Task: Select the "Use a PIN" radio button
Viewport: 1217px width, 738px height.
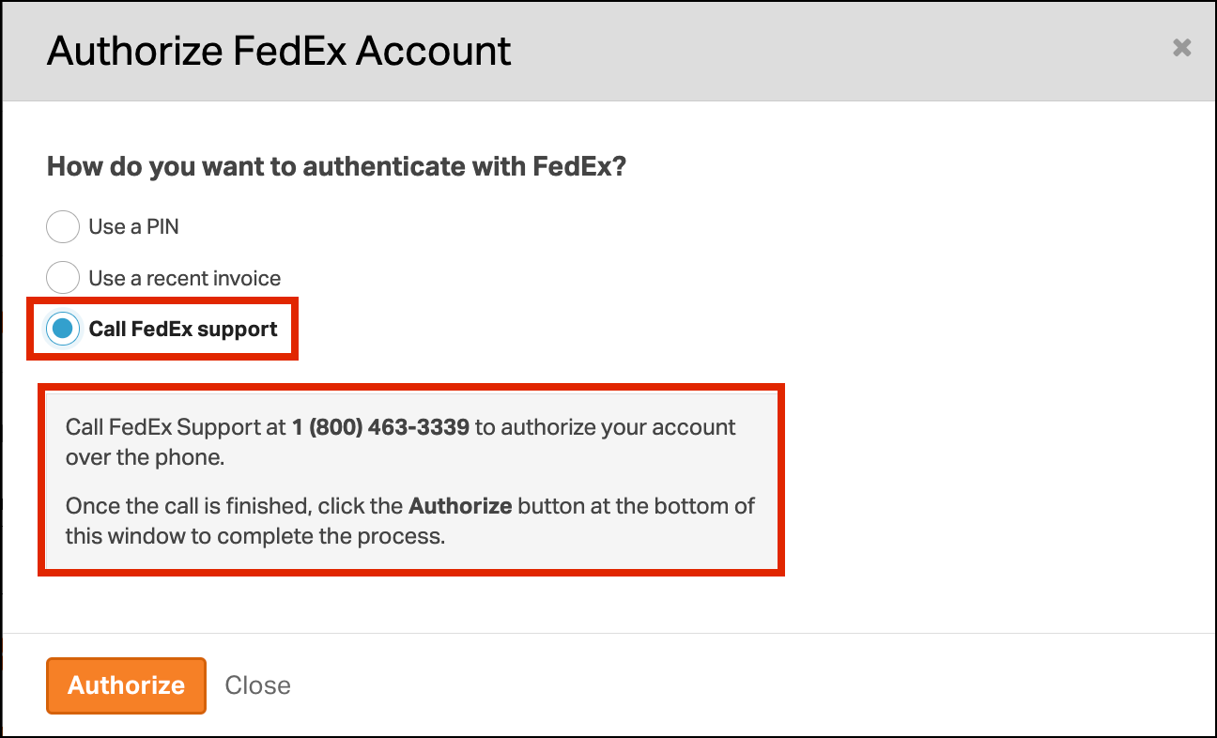Action: point(62,226)
